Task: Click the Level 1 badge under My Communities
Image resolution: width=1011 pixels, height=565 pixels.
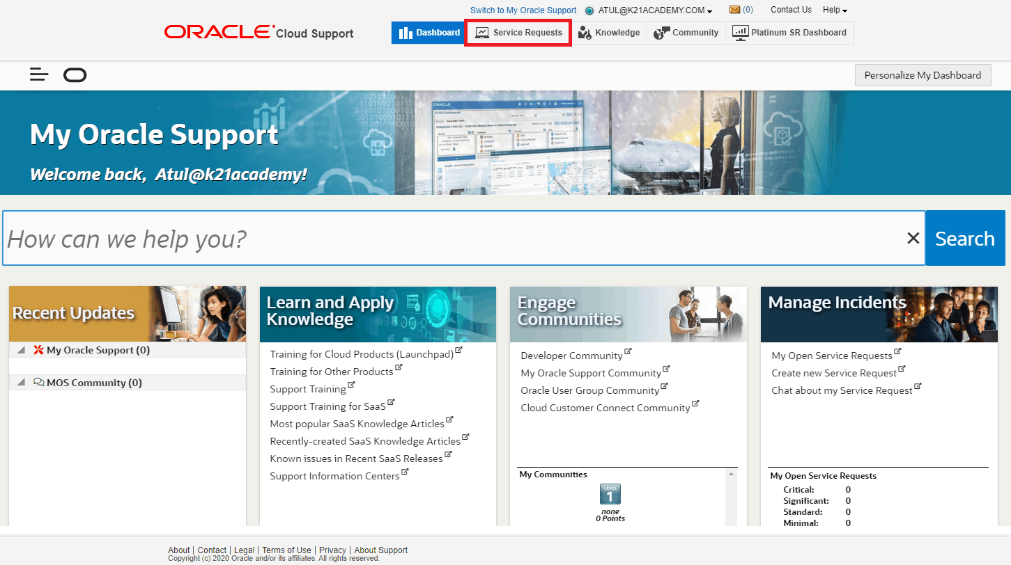Action: [x=610, y=495]
